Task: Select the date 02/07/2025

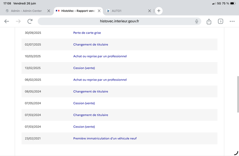Action: click(33, 44)
